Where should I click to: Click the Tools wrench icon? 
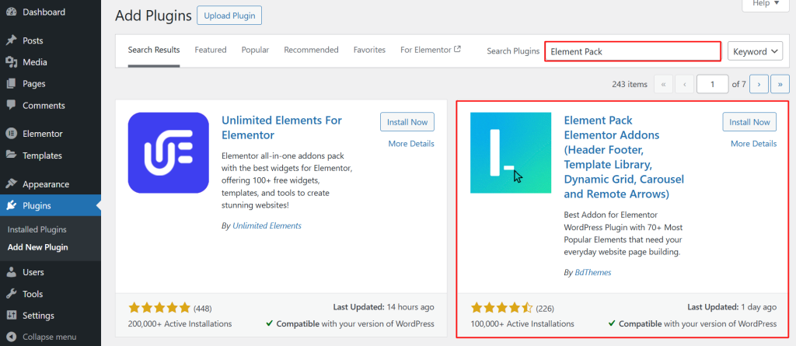coord(11,295)
